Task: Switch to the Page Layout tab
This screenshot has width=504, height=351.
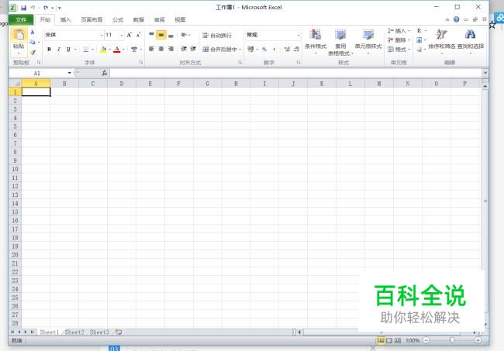Action: 91,20
